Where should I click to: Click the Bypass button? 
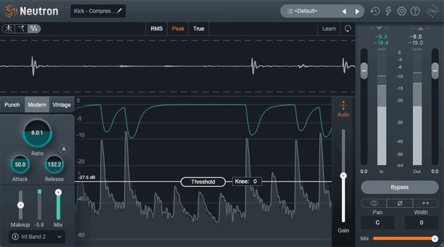click(x=400, y=187)
